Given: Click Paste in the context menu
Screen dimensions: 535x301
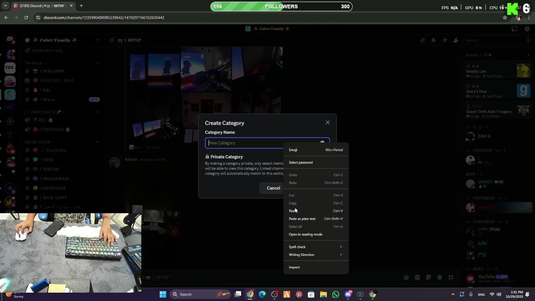Looking at the screenshot, I should tap(316, 211).
